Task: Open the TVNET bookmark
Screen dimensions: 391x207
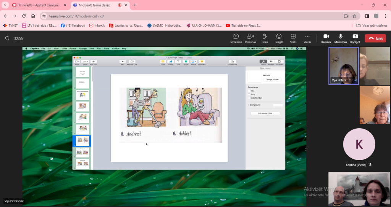Action: click(x=10, y=25)
